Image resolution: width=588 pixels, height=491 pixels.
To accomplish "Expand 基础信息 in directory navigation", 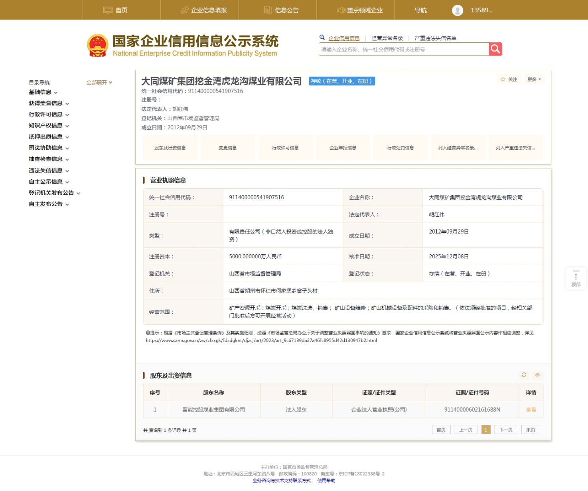I will pos(43,92).
